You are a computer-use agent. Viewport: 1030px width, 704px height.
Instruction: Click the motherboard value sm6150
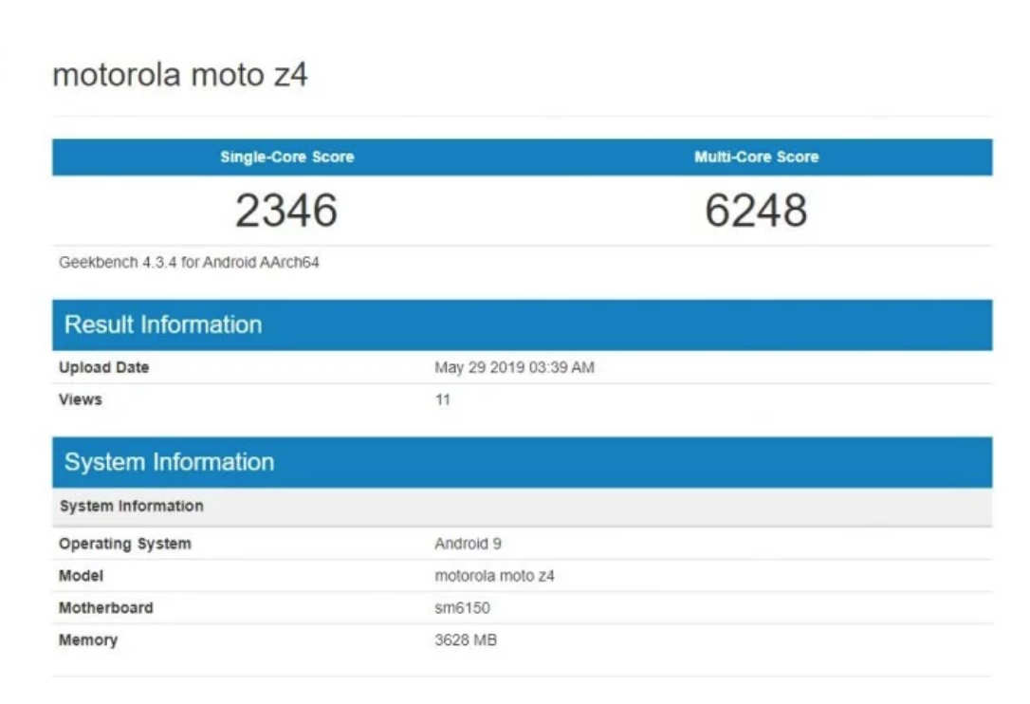462,608
